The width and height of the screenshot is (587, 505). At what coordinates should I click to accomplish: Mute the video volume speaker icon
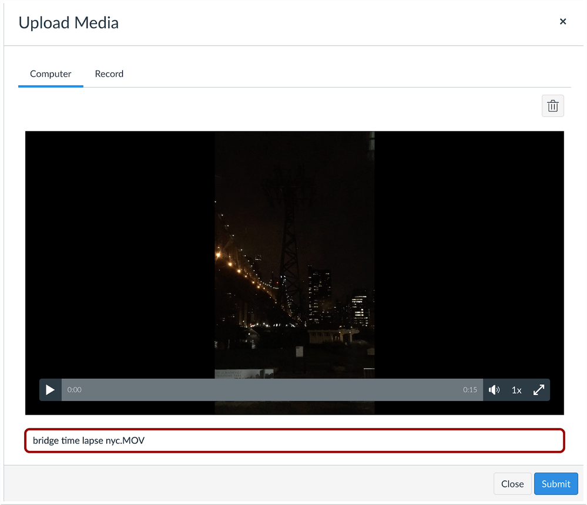494,390
